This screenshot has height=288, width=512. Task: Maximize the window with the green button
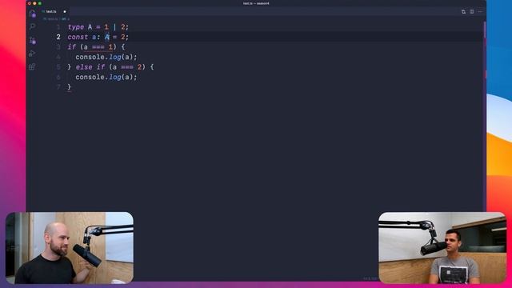pyautogui.click(x=40, y=3)
